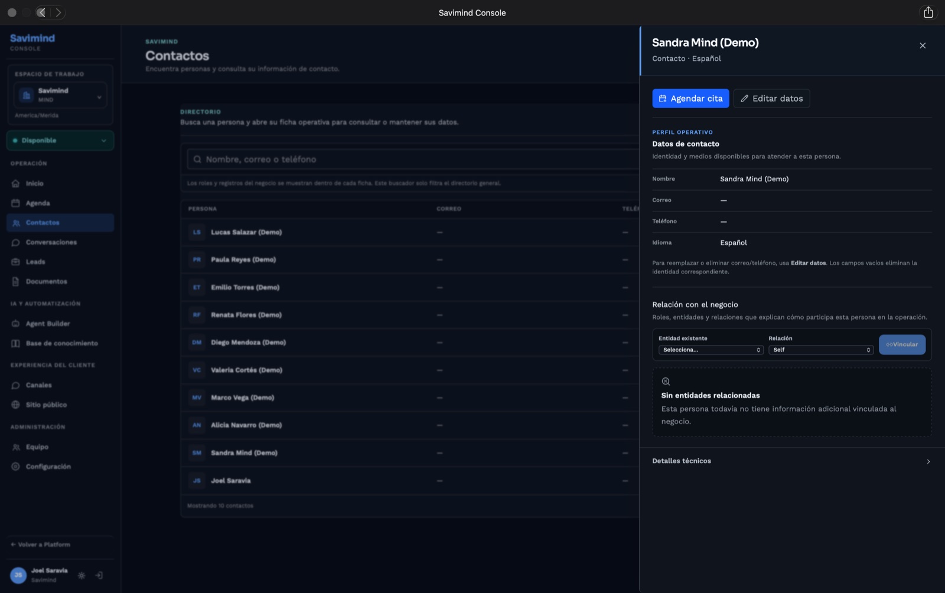Open the Relación dropdown showing Self
The height and width of the screenshot is (593, 945).
pyautogui.click(x=820, y=350)
